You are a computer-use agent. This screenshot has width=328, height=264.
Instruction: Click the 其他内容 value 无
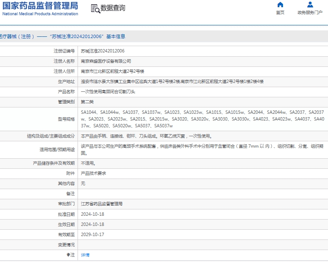click(83, 183)
